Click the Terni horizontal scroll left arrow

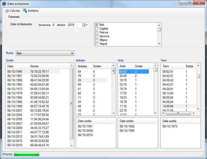(163, 113)
